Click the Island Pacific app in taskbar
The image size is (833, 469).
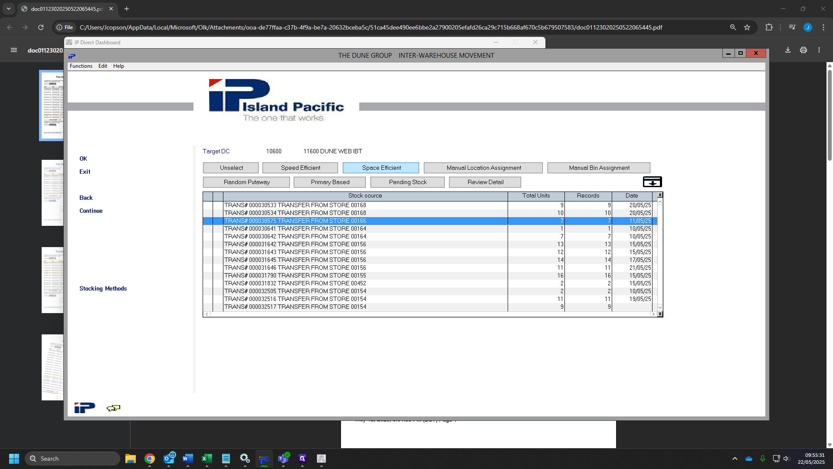click(x=264, y=459)
